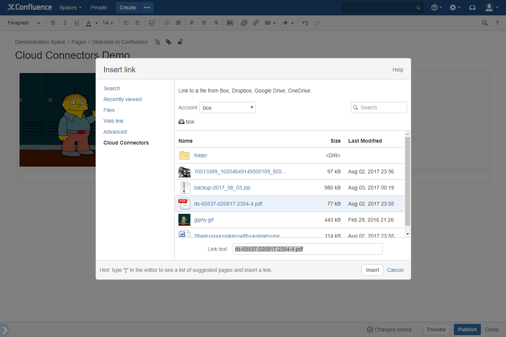Align text left
506x337 pixels.
tap(192, 23)
